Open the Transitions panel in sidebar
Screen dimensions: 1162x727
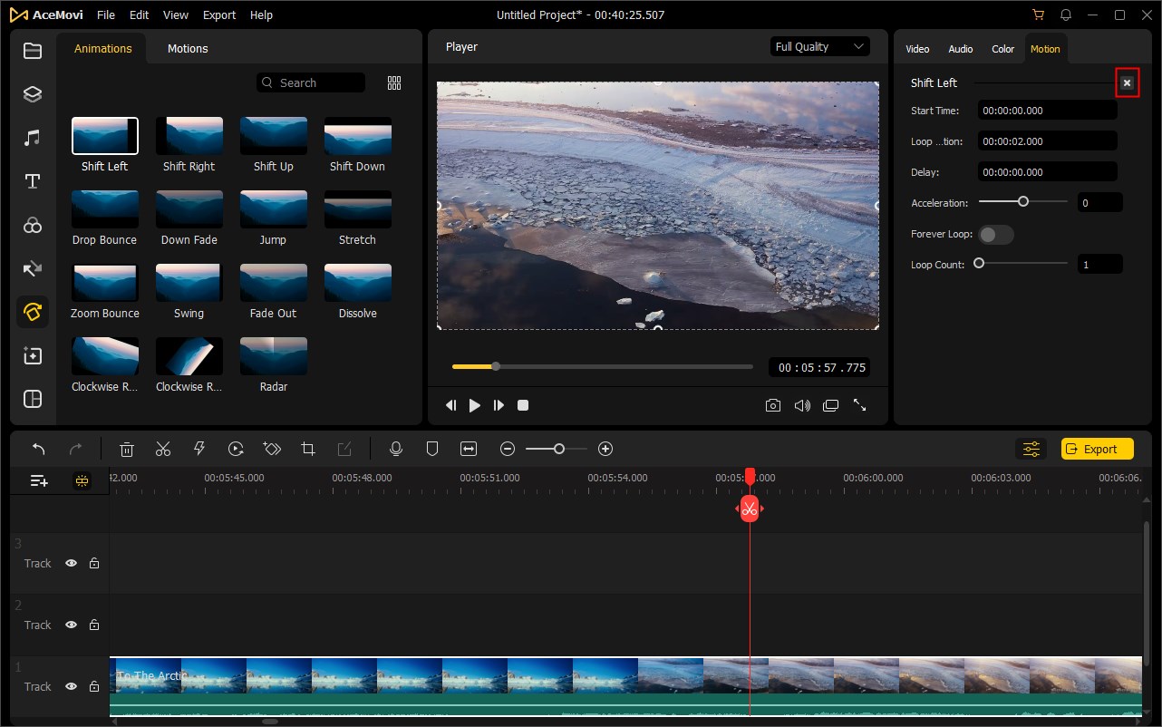coord(33,268)
